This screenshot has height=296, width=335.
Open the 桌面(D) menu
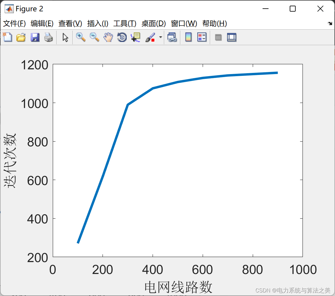click(153, 24)
